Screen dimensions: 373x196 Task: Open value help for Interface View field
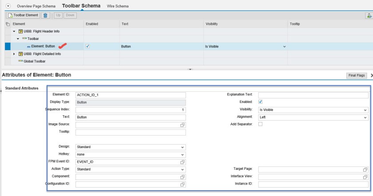coord(365,176)
